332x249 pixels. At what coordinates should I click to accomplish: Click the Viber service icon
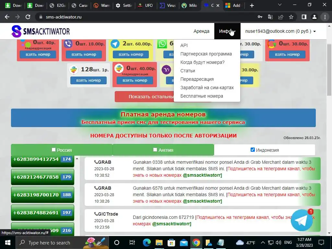68,44
